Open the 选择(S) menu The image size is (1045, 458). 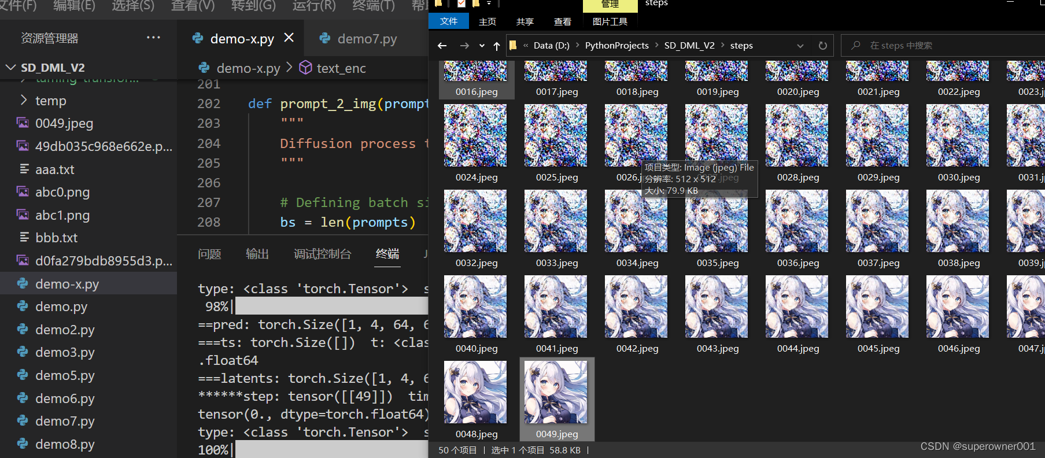click(x=133, y=6)
